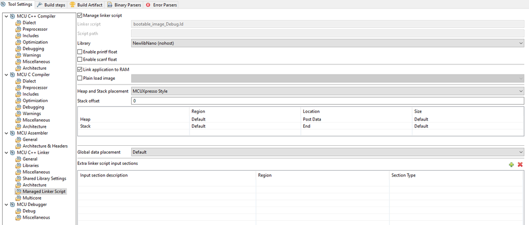Viewport: 529px width, 225px height.
Task: Click the red X remove section icon
Action: point(520,164)
